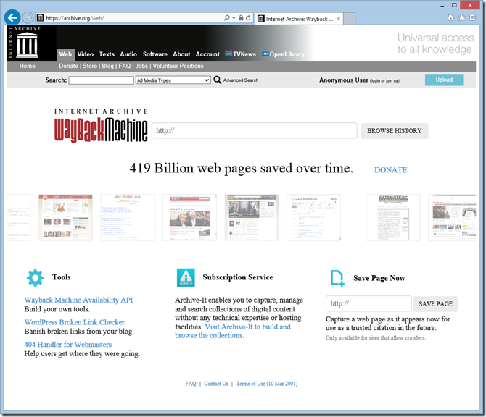The height and width of the screenshot is (417, 486).
Task: Open the Yahoo archived page thumbnail
Action: coord(128,217)
